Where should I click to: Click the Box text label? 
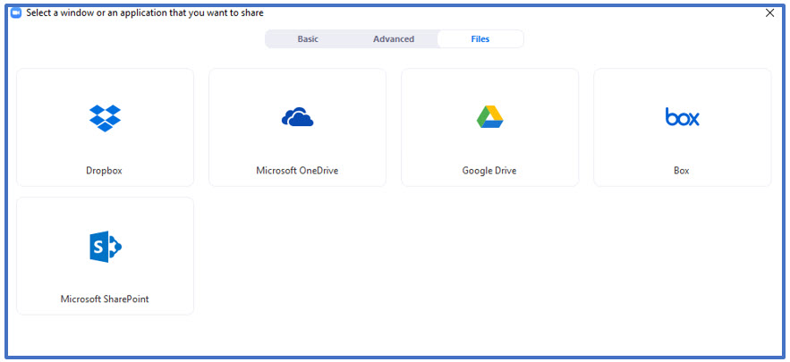[x=681, y=171]
